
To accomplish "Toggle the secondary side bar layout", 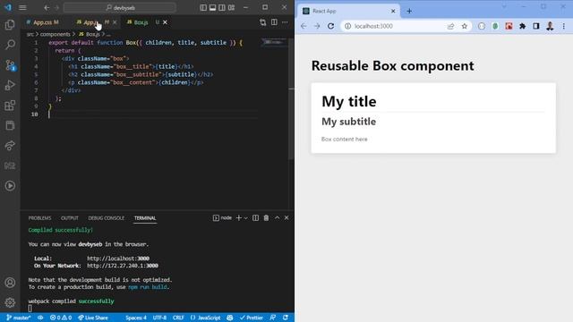I will tap(222, 7).
